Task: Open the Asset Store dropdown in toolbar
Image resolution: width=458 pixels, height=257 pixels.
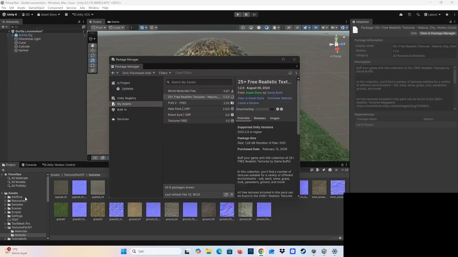Action: [x=48, y=15]
